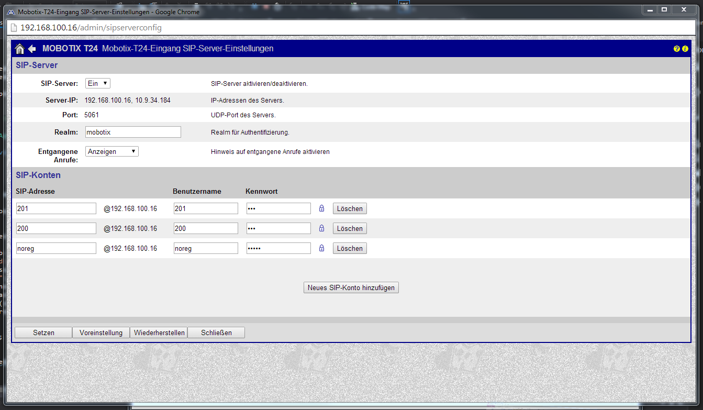Focus the SIP-Adresse field containing noreg
Viewport: 703px width, 410px height.
[56, 248]
